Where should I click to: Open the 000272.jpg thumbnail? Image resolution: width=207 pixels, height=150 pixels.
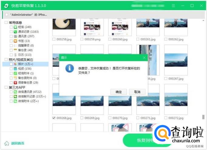point(176,99)
